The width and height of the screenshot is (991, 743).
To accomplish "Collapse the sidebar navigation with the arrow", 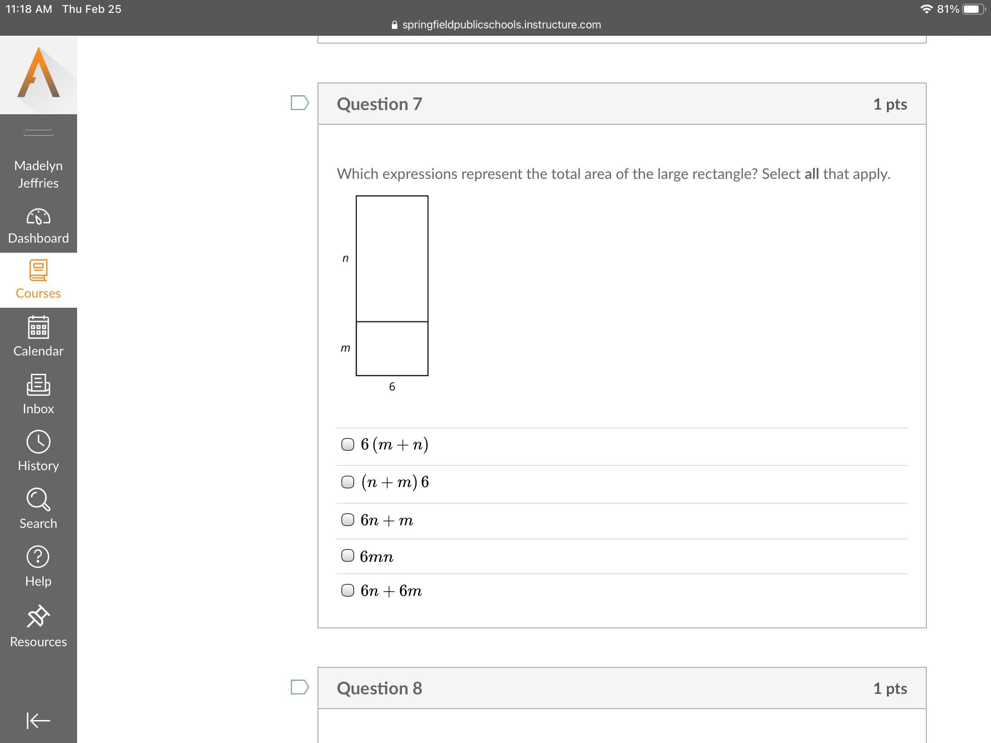I will (x=39, y=720).
